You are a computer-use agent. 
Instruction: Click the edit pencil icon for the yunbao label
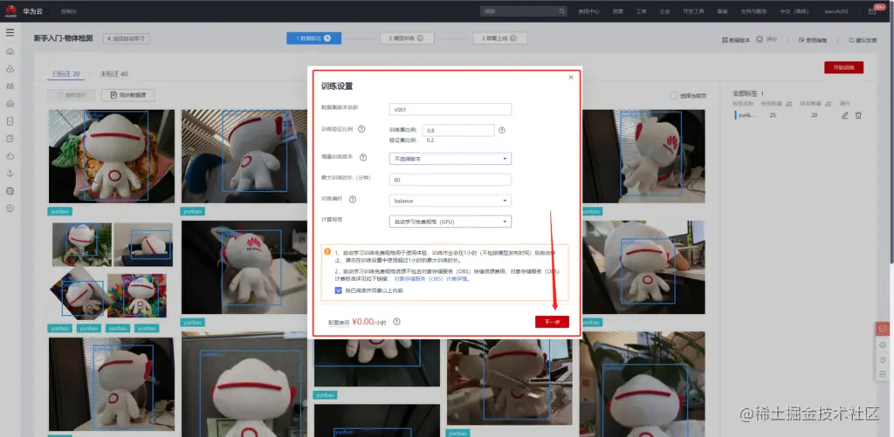click(x=845, y=115)
